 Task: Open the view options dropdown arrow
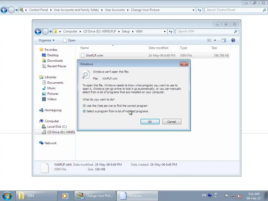click(215, 40)
